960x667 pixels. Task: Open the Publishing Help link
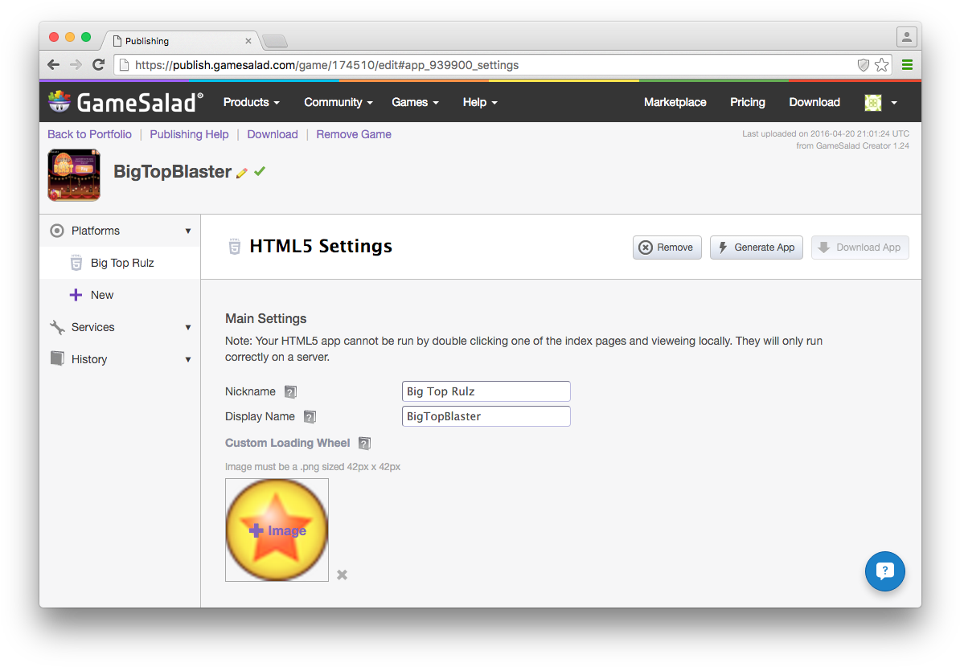click(189, 134)
